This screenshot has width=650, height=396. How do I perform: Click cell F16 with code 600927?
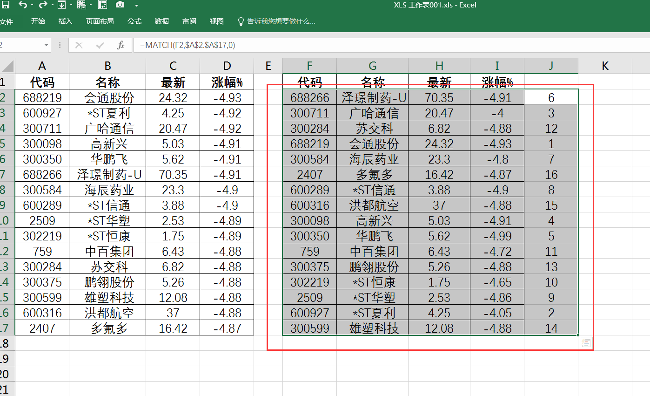(x=310, y=313)
